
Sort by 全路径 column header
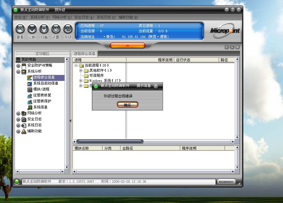(x=150, y=148)
